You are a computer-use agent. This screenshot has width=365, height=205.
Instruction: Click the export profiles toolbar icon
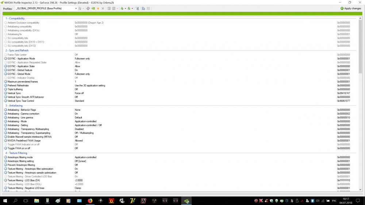[x=122, y=8]
